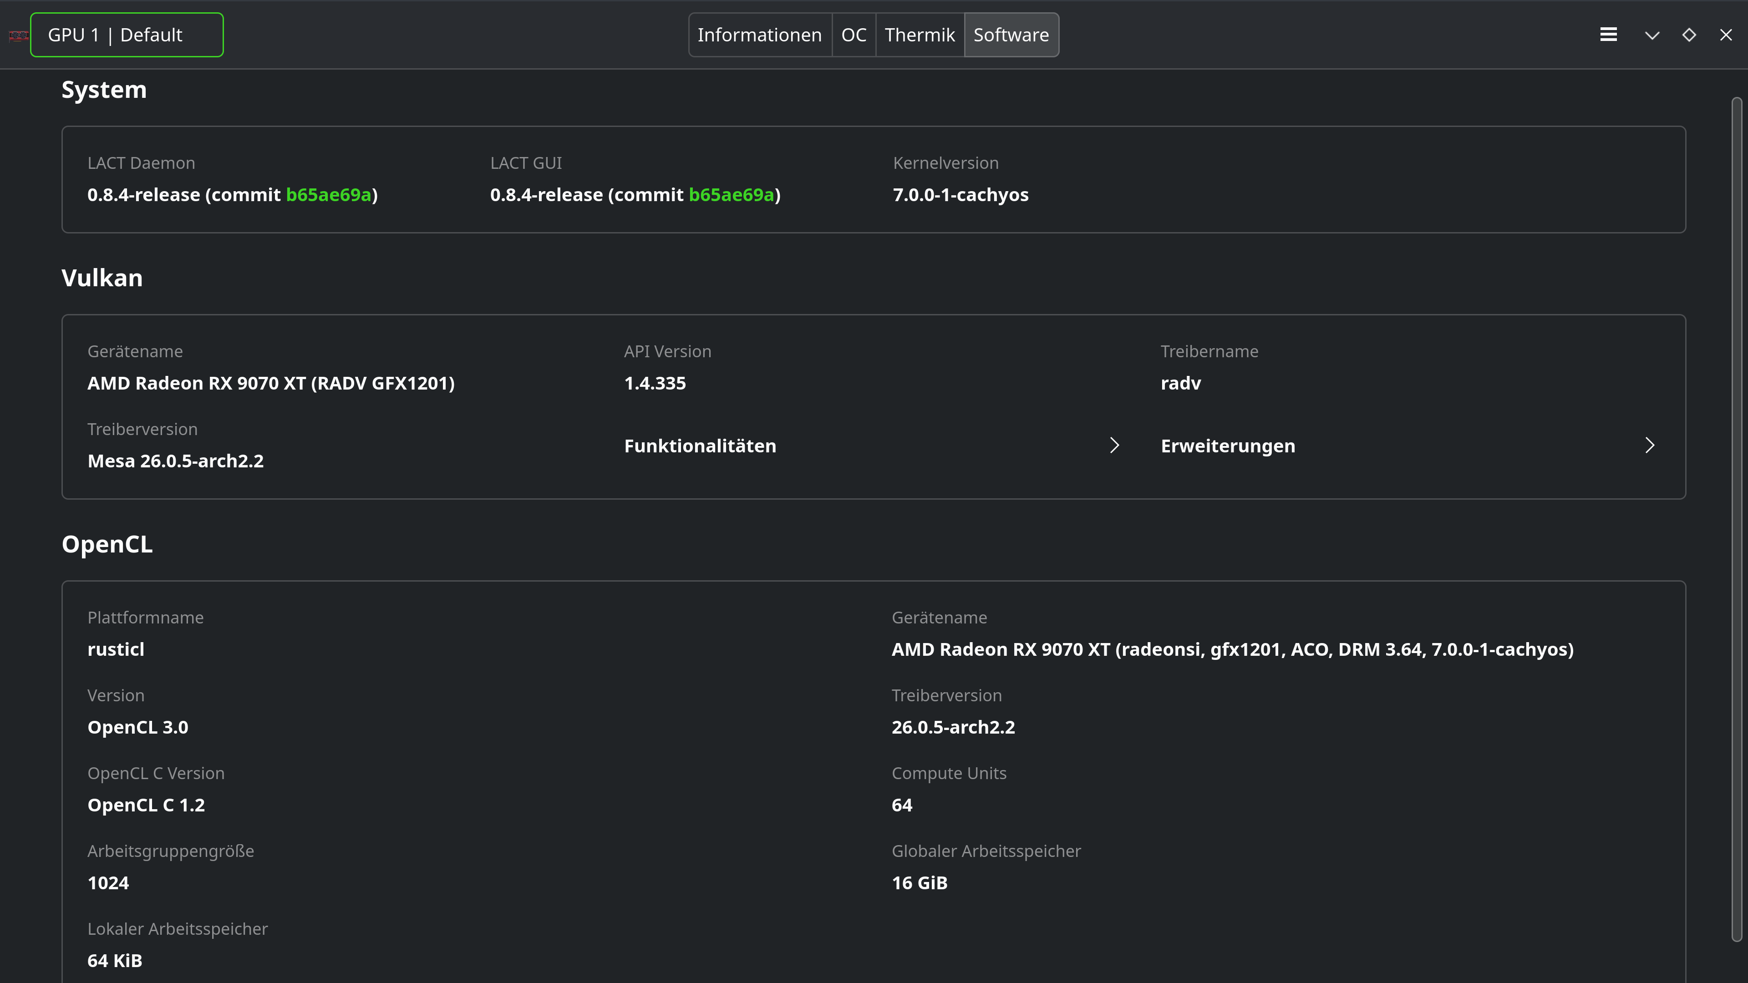The image size is (1748, 983).
Task: Open the Funktionalitäten chevron arrow
Action: [1114, 445]
